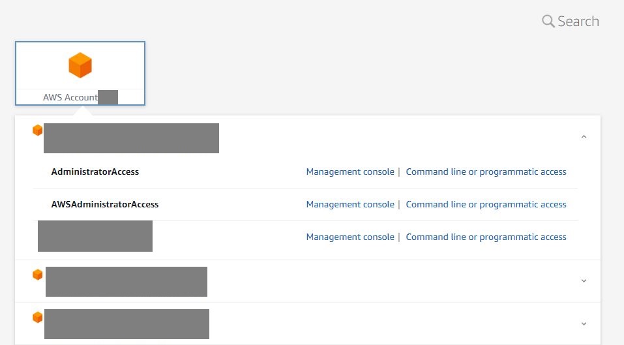Get programmatic access for AWSAdministratorAccess
The height and width of the screenshot is (345, 624).
[x=486, y=205]
